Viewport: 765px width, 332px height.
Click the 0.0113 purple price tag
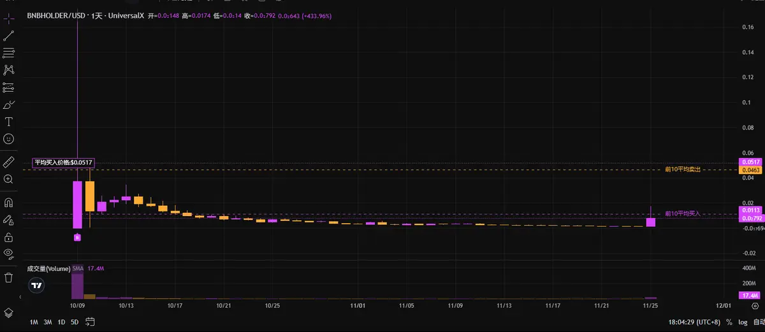750,210
